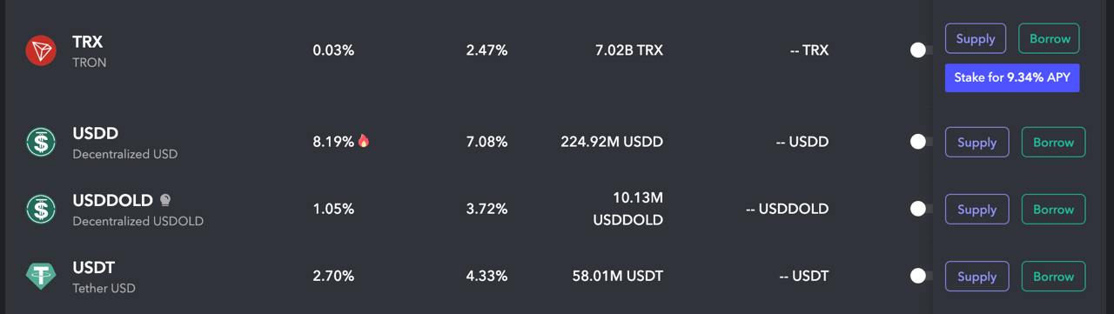Enable the USDD collateral switch
The height and width of the screenshot is (314, 1114).
click(921, 142)
